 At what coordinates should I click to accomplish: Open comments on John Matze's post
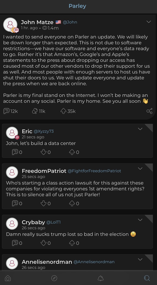pyautogui.click(x=6, y=111)
